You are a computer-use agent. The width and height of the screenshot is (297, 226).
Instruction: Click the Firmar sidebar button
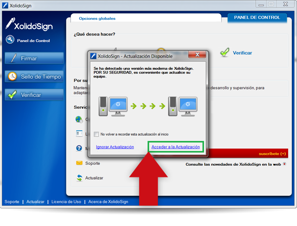[x=34, y=58]
